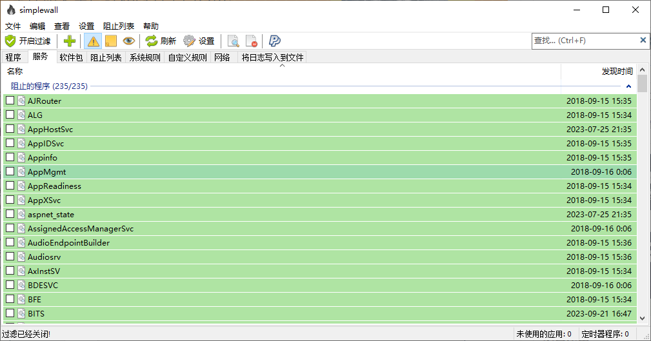Sort the list by the 名称 column header
The width and height of the screenshot is (651, 341).
(x=15, y=71)
